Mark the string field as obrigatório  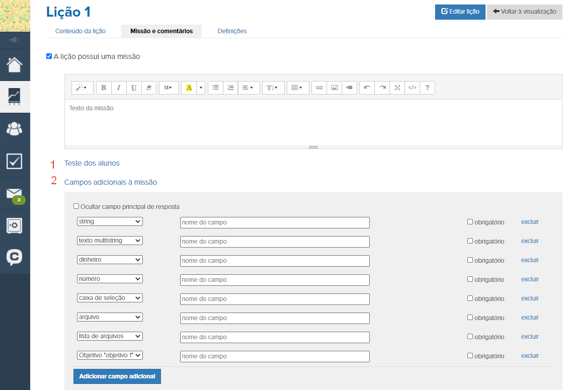(470, 221)
